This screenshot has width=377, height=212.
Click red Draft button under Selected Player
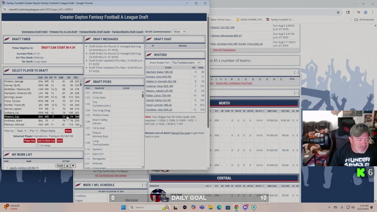pyautogui.click(x=60, y=141)
